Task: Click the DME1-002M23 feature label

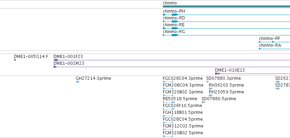Action: [x=69, y=63]
